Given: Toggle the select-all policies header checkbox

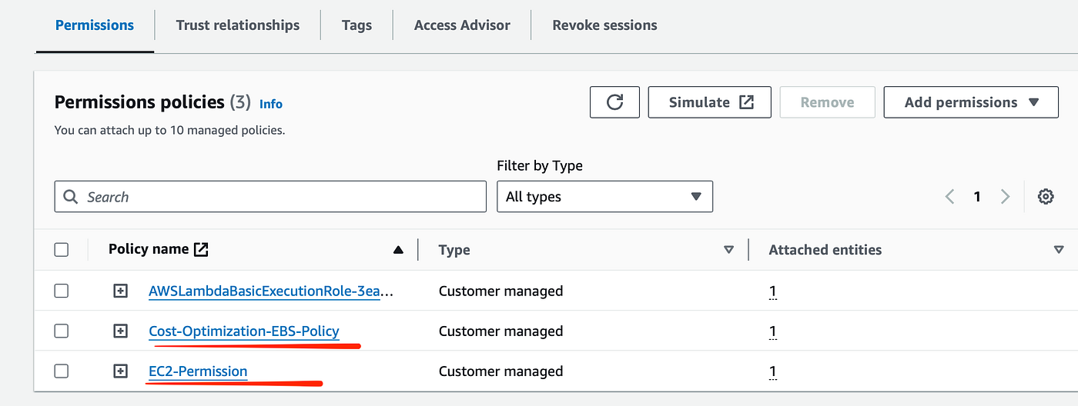Looking at the screenshot, I should click(x=62, y=249).
